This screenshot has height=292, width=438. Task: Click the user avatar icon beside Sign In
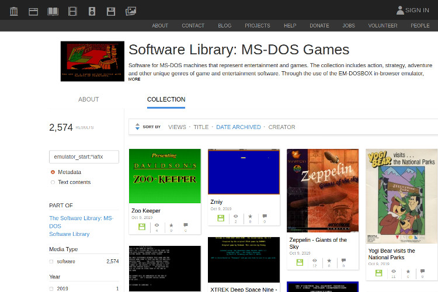pyautogui.click(x=400, y=11)
